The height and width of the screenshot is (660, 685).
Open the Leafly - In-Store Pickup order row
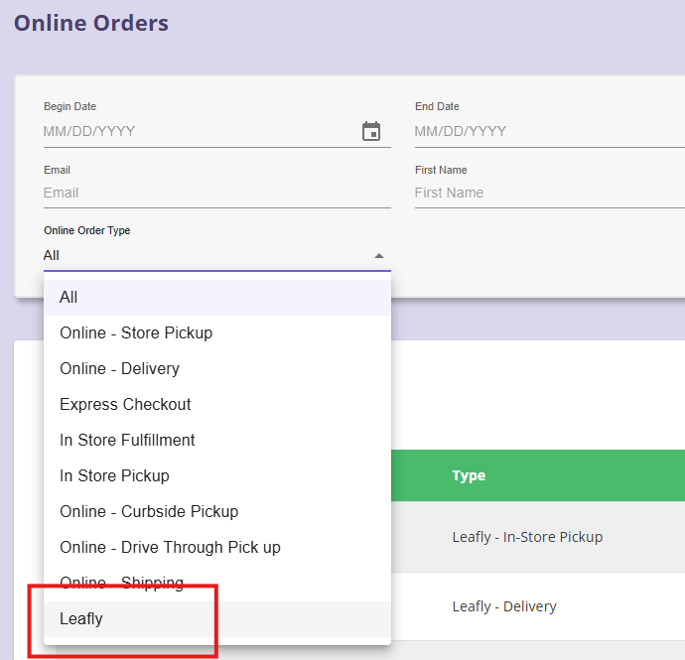[x=527, y=537]
